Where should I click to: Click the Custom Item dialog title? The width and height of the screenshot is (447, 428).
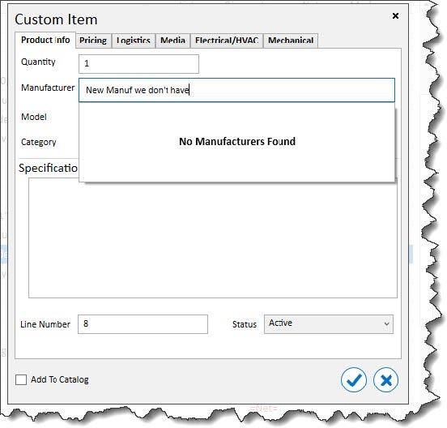pyautogui.click(x=56, y=19)
